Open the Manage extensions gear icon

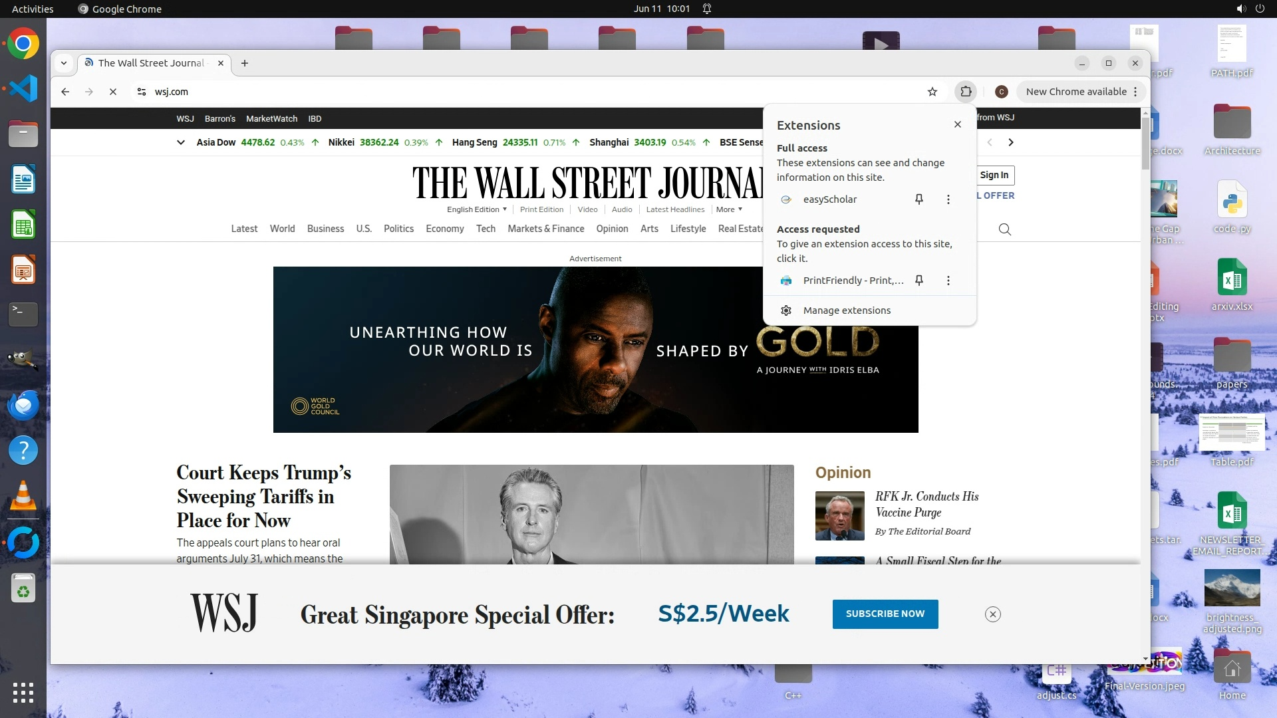tap(786, 310)
